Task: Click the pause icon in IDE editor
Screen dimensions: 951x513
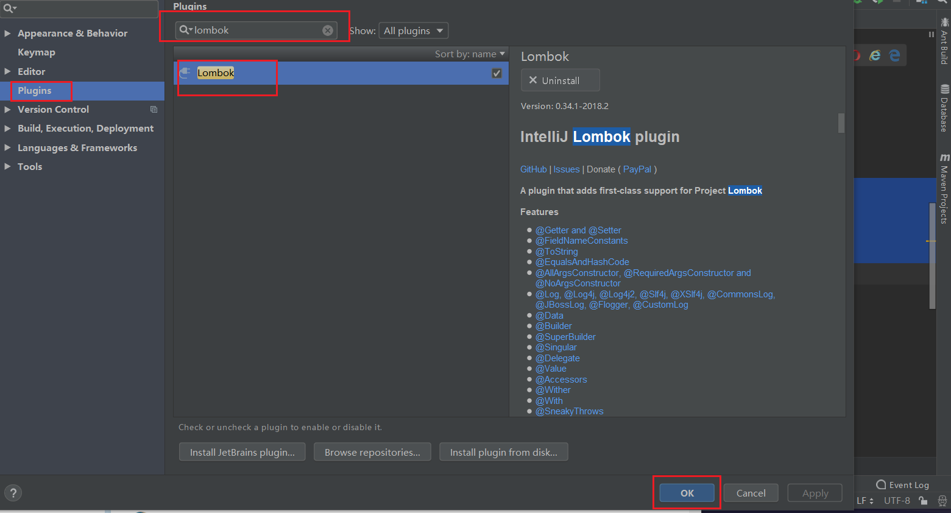Action: click(931, 35)
